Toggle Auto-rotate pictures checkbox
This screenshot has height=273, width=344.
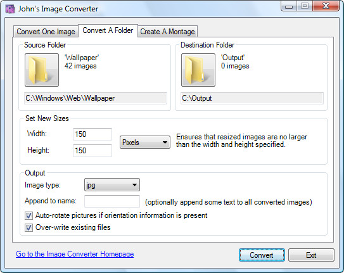point(29,215)
